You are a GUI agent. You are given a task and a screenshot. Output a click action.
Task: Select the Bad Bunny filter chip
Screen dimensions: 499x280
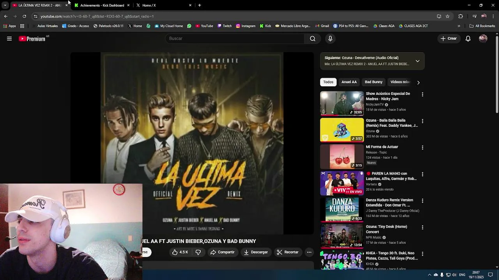coord(373,82)
